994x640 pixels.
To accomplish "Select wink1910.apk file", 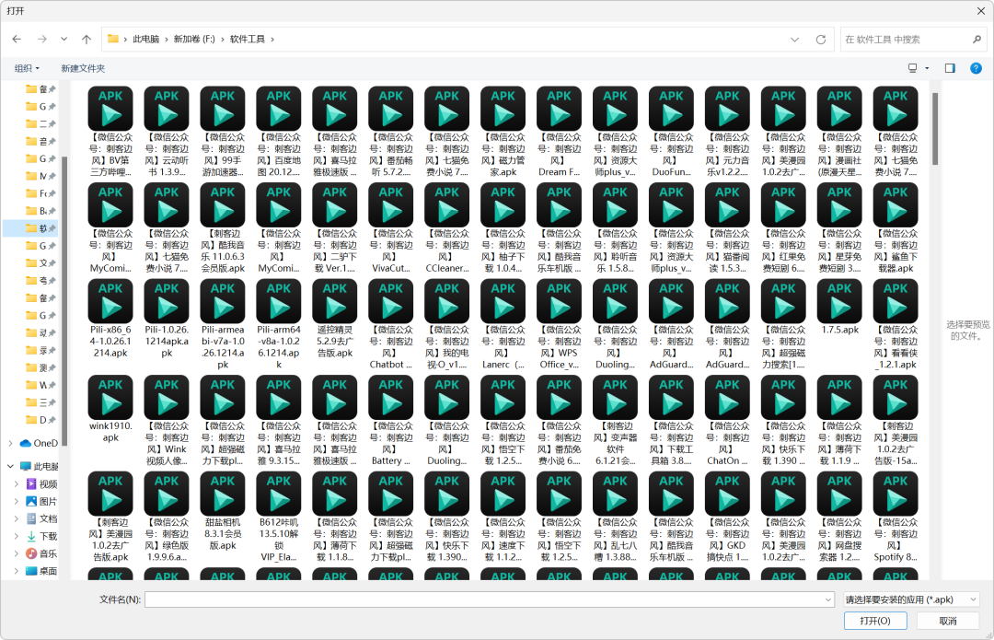I will (110, 409).
